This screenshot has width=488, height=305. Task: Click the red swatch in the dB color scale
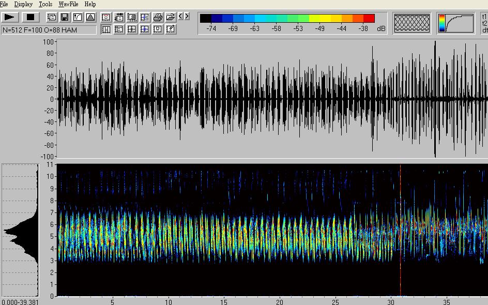click(369, 19)
